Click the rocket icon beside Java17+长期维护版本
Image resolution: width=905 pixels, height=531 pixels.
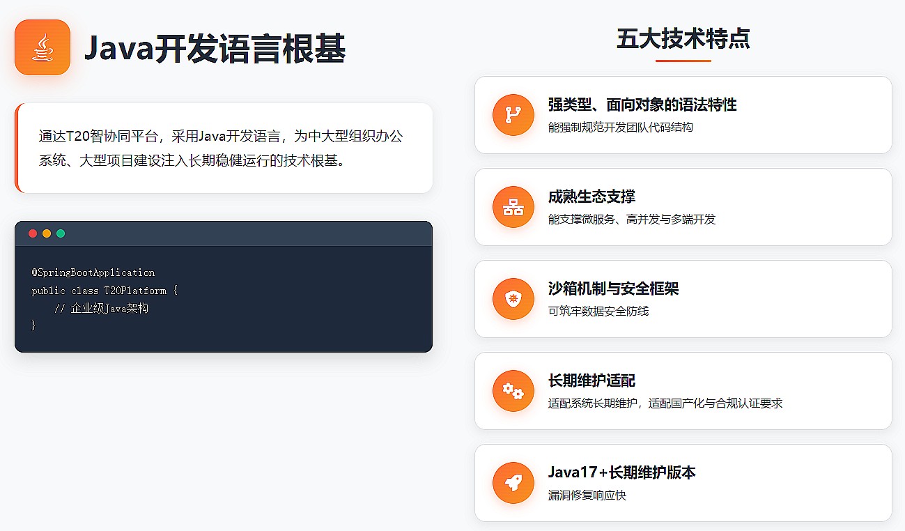[x=513, y=483]
